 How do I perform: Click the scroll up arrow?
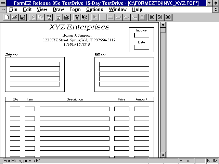[163, 25]
